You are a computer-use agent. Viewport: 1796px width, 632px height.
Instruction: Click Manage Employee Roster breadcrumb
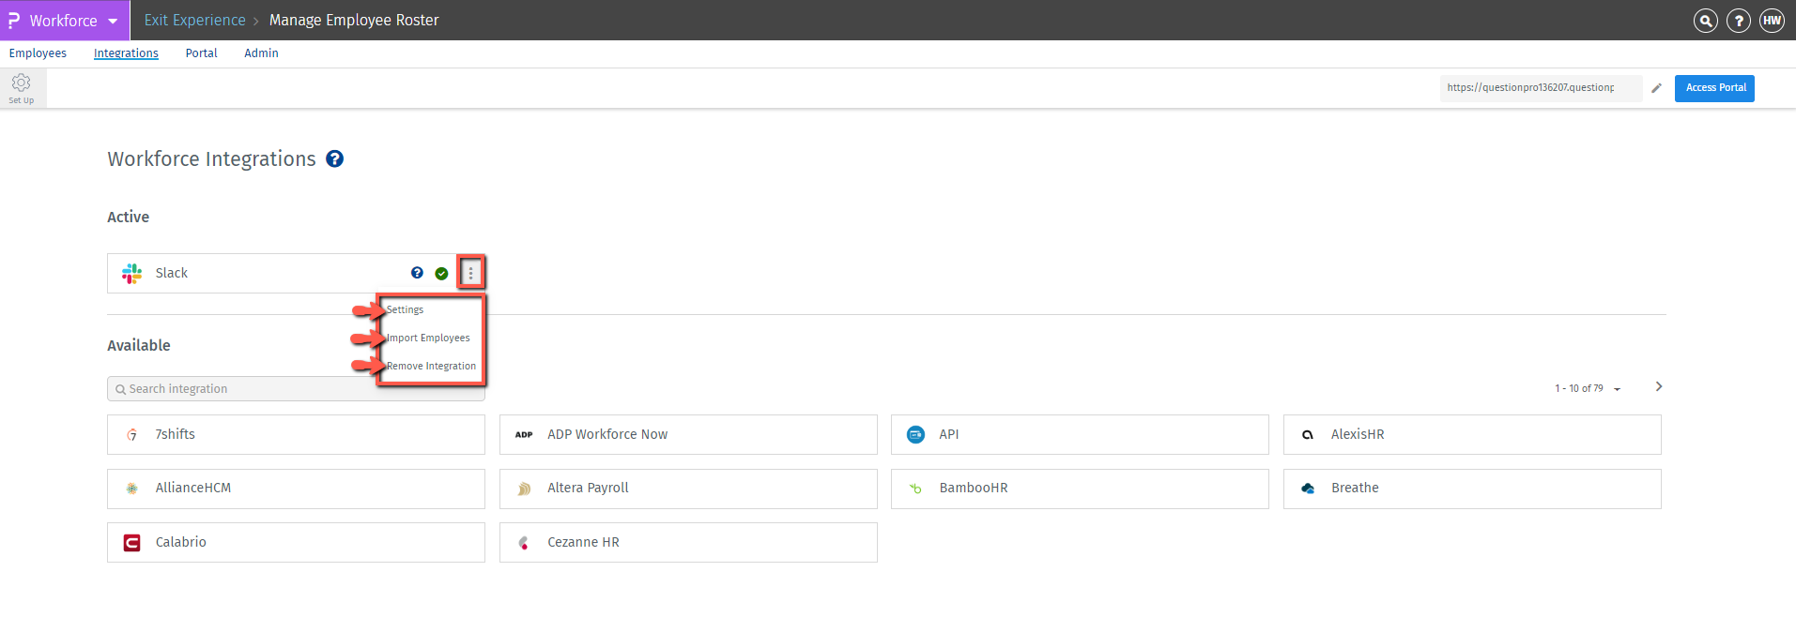[x=354, y=20]
